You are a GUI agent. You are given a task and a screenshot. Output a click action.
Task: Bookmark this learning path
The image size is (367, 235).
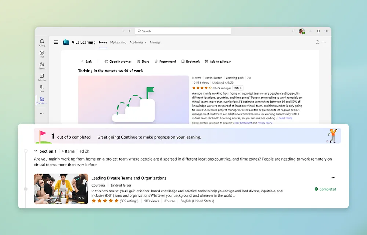(190, 62)
